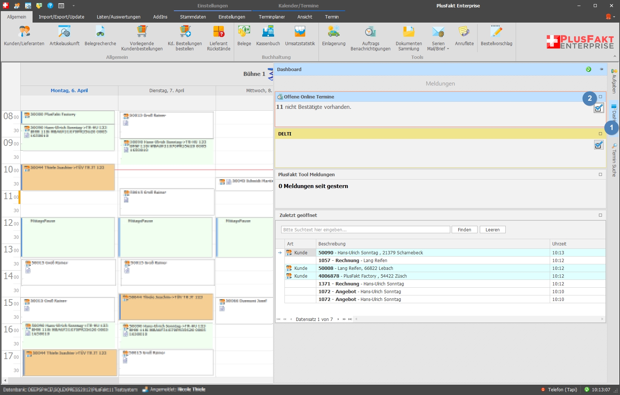Click the user icon at ribbon right
Viewport: 620px width, 395px height.
point(609,17)
